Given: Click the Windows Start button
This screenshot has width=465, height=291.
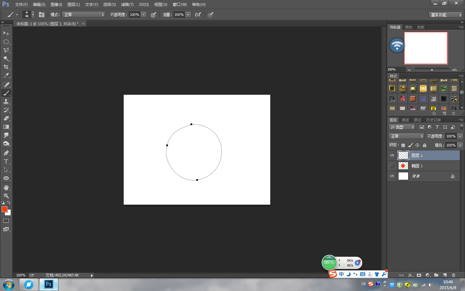Looking at the screenshot, I should (9, 285).
